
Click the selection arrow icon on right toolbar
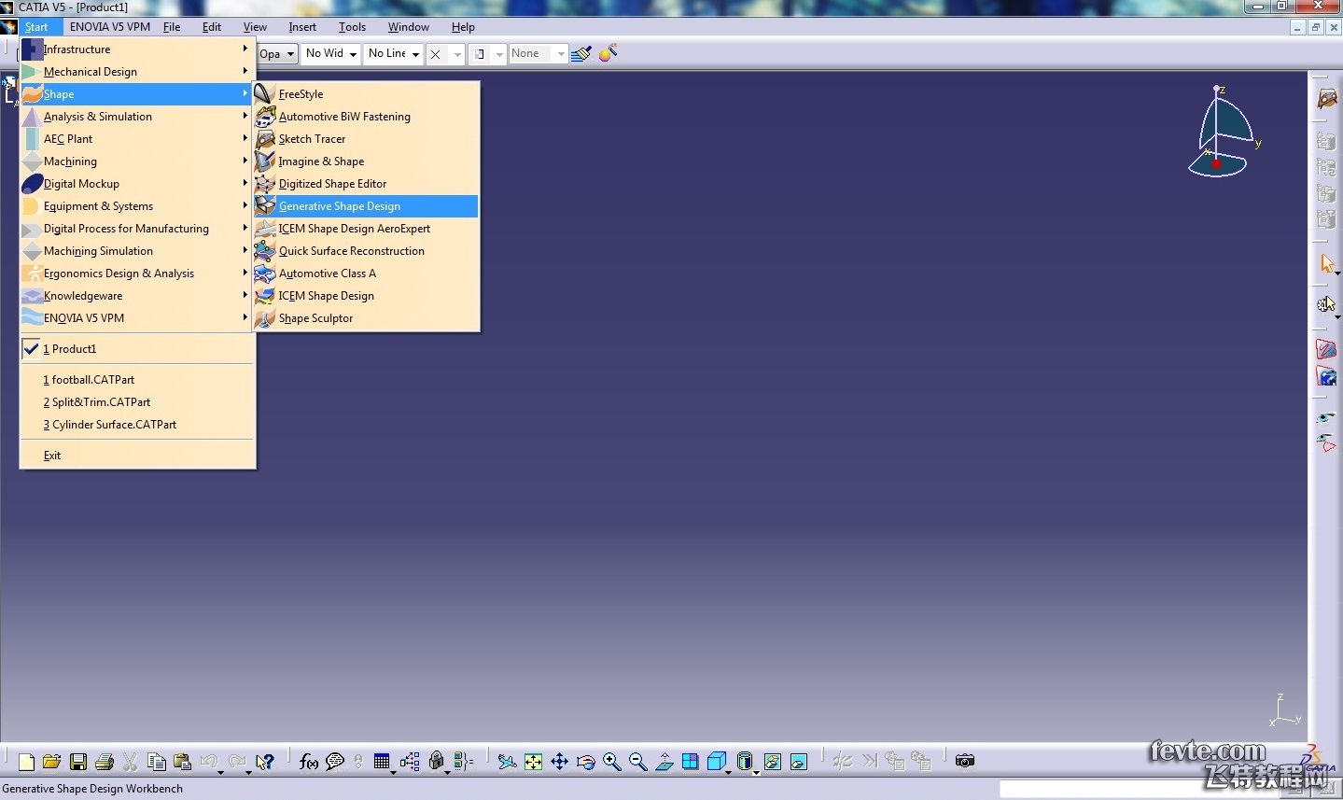point(1326,264)
